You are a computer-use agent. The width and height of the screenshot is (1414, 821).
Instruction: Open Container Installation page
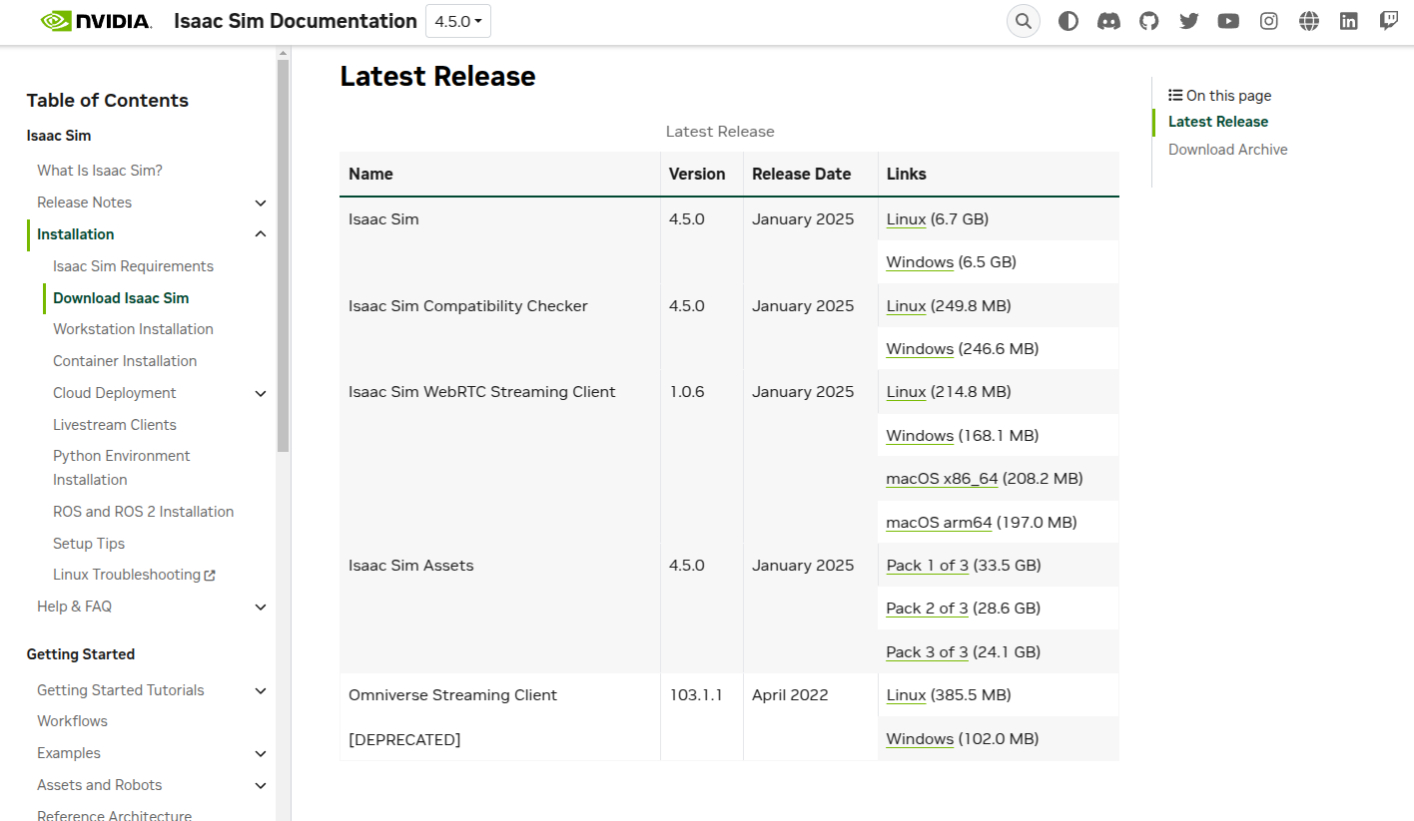(125, 361)
